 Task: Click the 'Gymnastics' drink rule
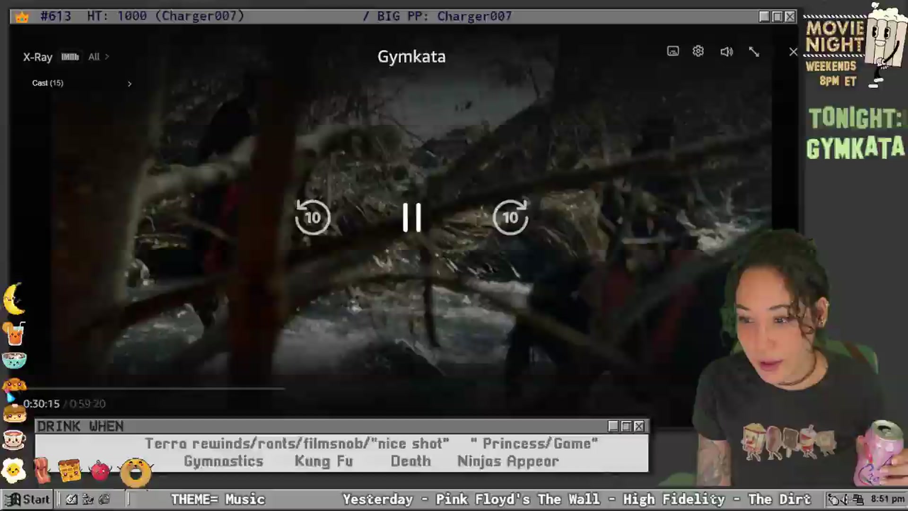coord(224,461)
